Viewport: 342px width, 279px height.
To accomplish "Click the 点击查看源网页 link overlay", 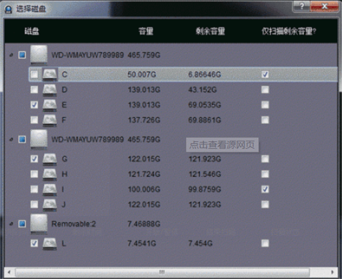I will click(x=222, y=144).
